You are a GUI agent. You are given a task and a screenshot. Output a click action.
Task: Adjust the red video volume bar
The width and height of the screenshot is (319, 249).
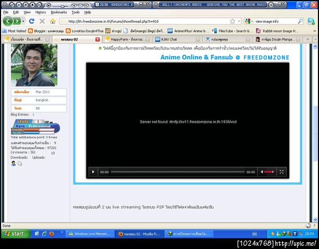269,172
